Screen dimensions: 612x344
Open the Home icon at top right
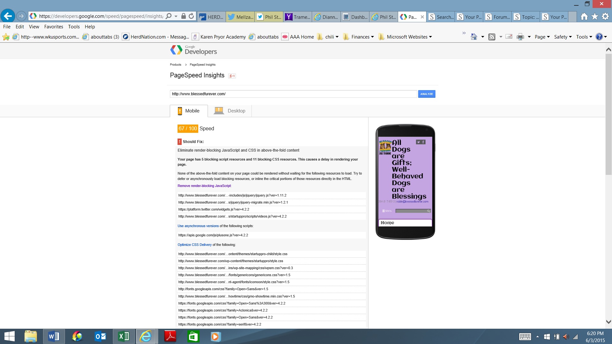[x=584, y=17]
